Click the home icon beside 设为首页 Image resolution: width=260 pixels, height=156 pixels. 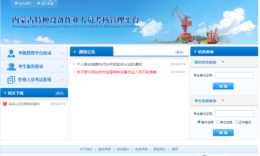pyautogui.click(x=16, y=3)
